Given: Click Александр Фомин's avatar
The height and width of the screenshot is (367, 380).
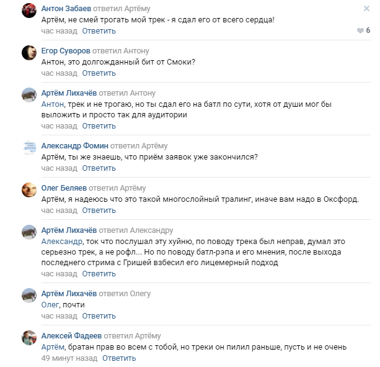Looking at the screenshot, I should [29, 148].
